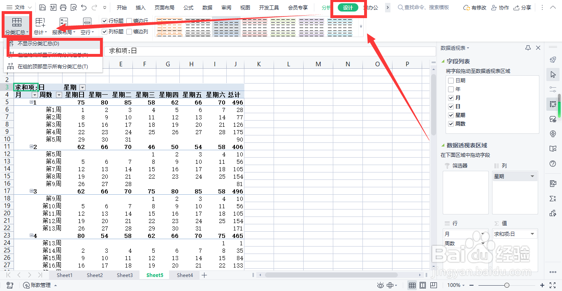The width and height of the screenshot is (562, 291).
Task: Collapse month 1 group in pivot table
Action: click(31, 102)
